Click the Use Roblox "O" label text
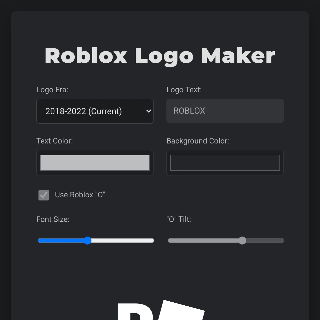The width and height of the screenshot is (320, 320). [80, 195]
